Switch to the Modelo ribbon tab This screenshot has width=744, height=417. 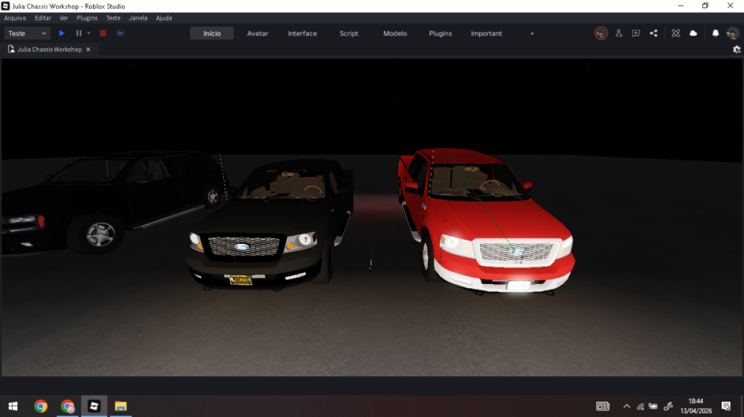(x=395, y=33)
